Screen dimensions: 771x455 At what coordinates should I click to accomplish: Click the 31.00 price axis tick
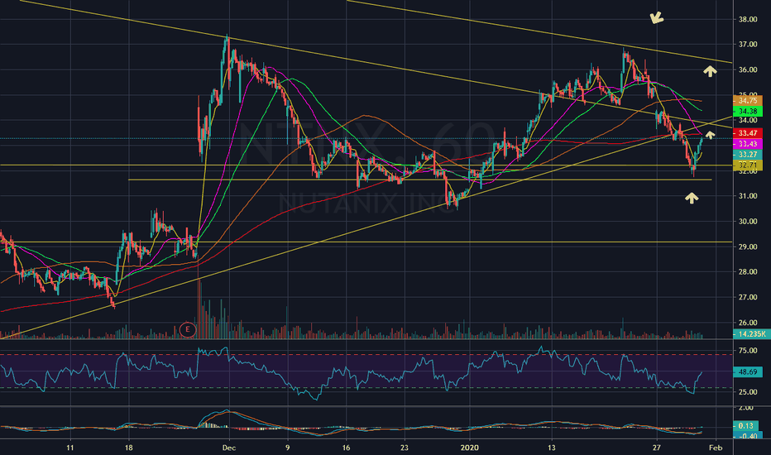pyautogui.click(x=747, y=196)
